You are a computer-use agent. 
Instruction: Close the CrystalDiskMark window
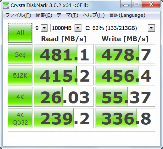[151, 4]
